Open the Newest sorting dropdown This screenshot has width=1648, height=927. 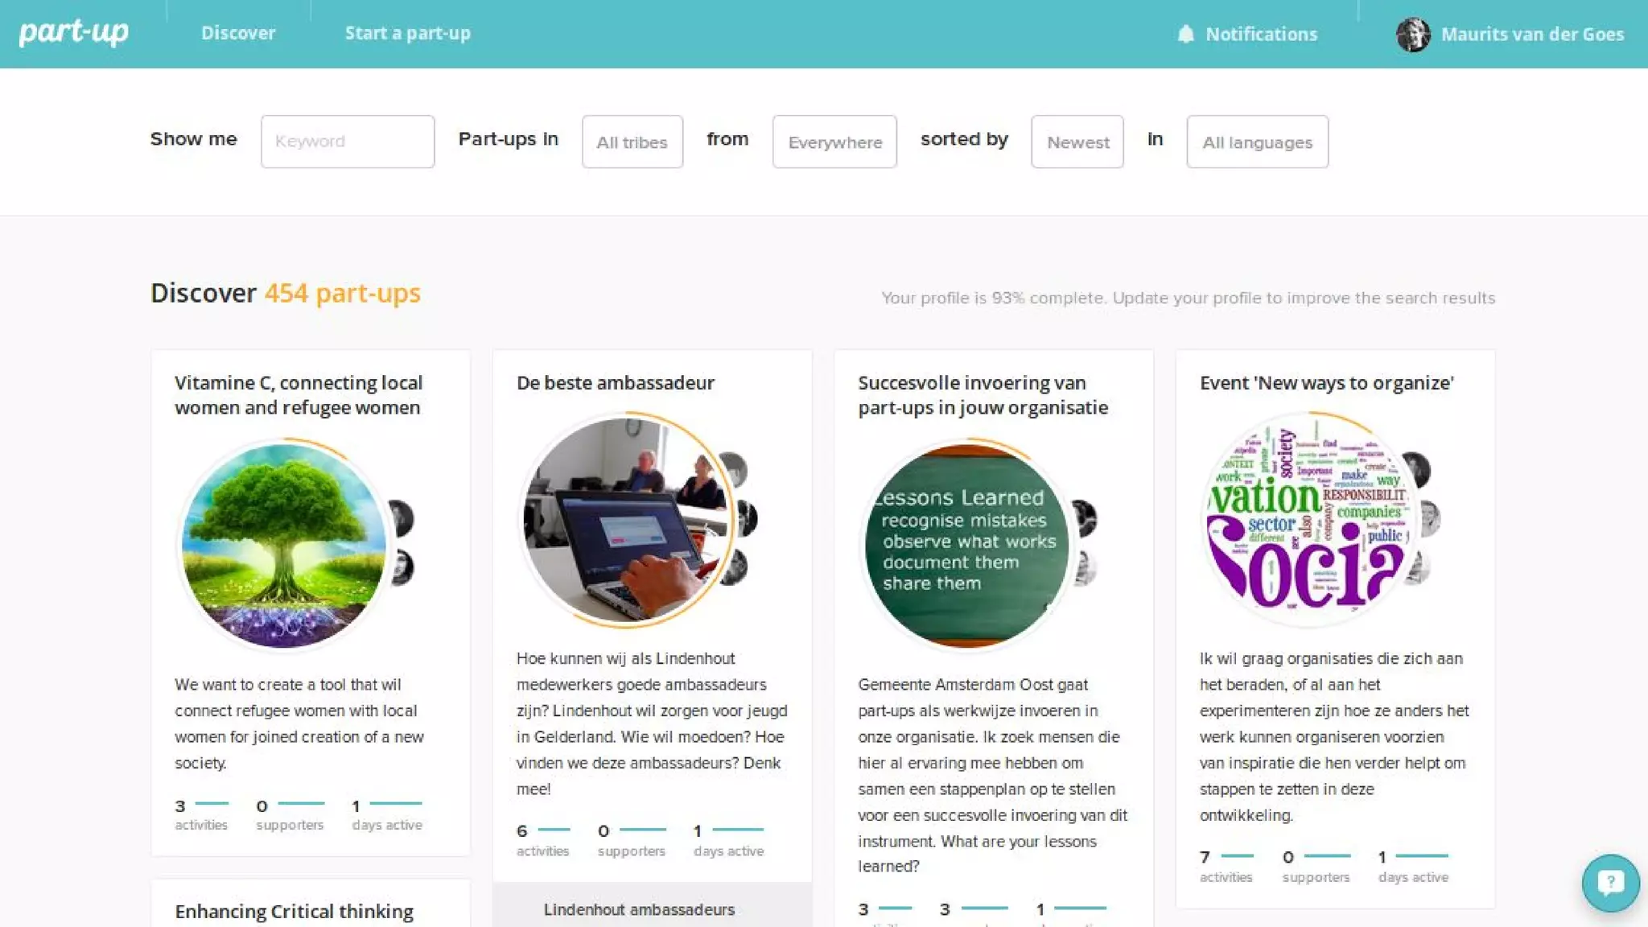1077,142
